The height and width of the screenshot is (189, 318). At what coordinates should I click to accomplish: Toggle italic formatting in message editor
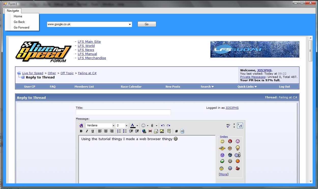tap(87, 131)
